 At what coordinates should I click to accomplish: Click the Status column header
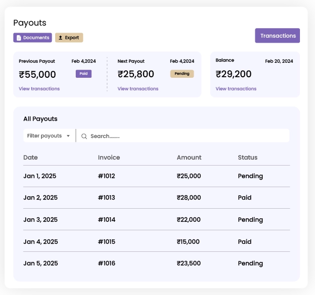pyautogui.click(x=248, y=158)
